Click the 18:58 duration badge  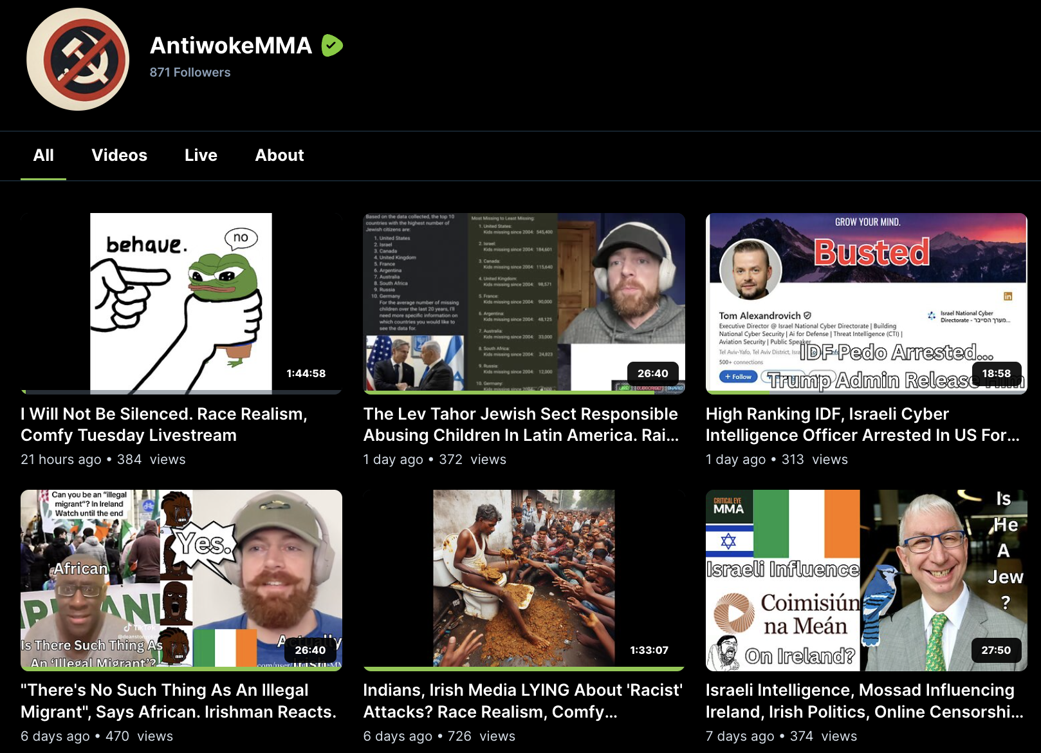(x=996, y=373)
